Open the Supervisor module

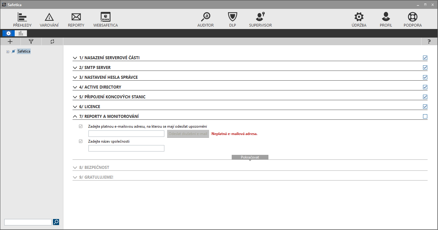coord(260,17)
